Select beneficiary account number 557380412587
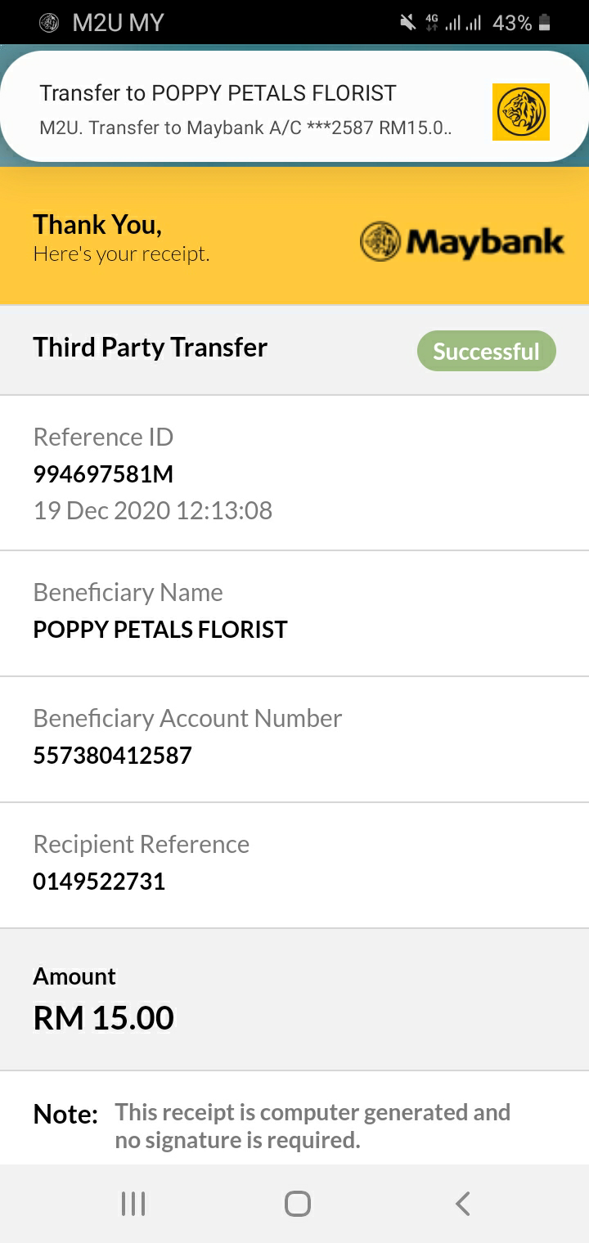 pyautogui.click(x=112, y=756)
